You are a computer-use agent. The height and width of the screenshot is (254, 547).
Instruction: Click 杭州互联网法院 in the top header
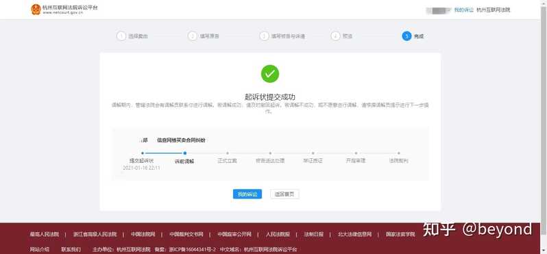click(494, 10)
